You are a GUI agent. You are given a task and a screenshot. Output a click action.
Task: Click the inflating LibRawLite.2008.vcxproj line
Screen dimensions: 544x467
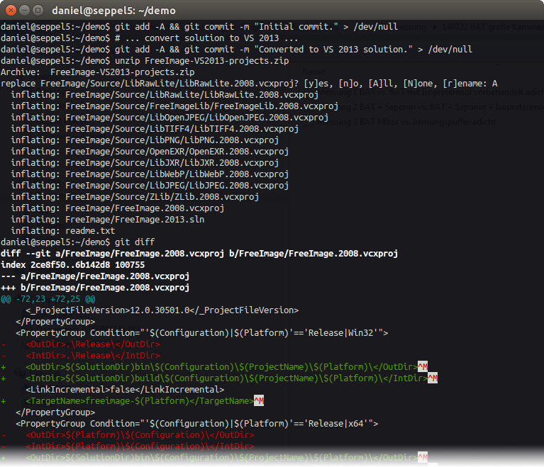(165, 95)
